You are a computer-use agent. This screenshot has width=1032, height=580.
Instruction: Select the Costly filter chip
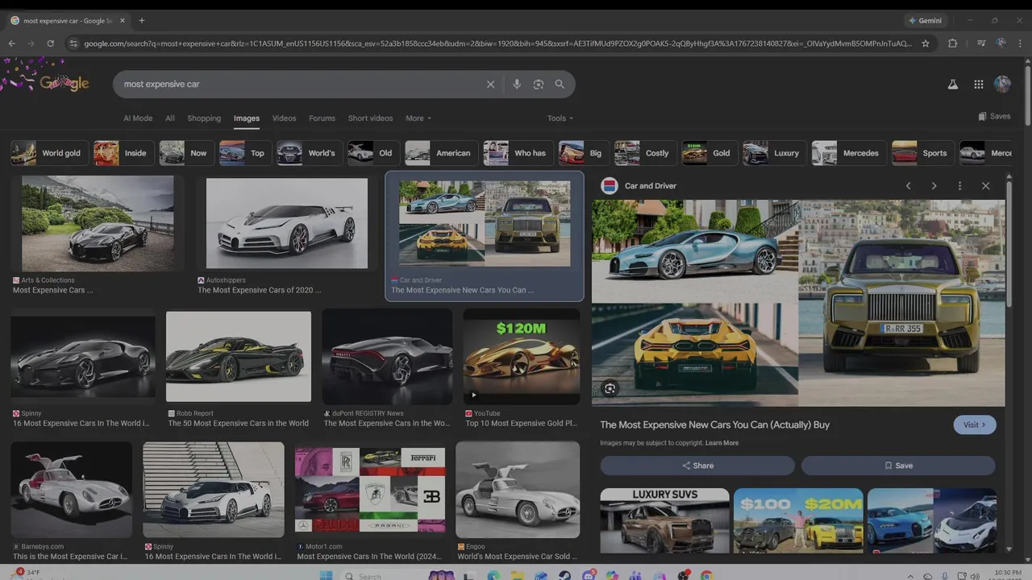pos(645,153)
